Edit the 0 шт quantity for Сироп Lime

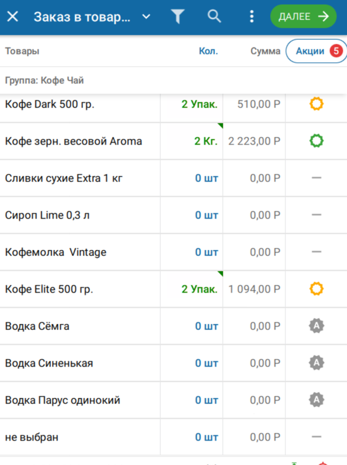click(207, 215)
